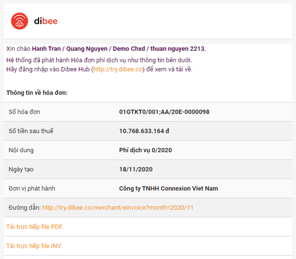Click the Thông tin về hóa đơn heading

coord(37,93)
